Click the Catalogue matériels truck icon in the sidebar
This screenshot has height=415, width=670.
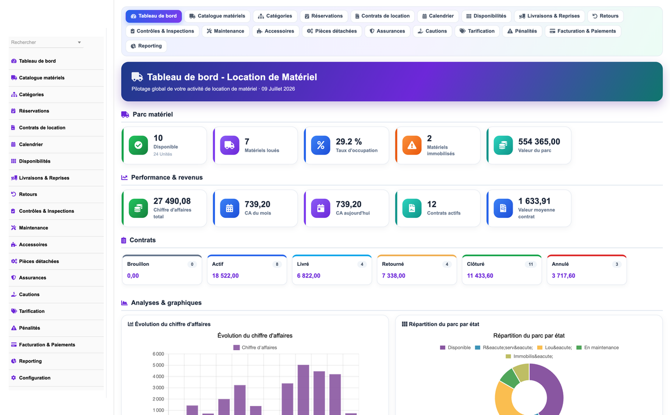point(14,78)
